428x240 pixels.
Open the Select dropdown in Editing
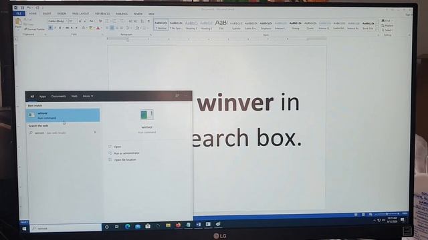click(387, 30)
